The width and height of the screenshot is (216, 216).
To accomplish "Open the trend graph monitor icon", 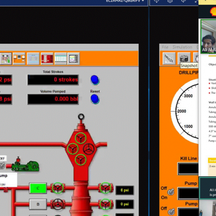I will [73, 59].
